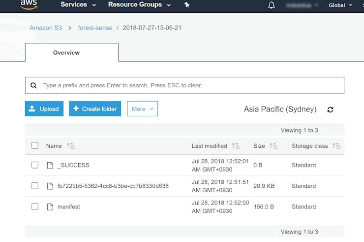This screenshot has height=242, width=364.
Task: Click the 2018-07-27-15-06-21 breadcrumb text
Action: click(x=152, y=28)
